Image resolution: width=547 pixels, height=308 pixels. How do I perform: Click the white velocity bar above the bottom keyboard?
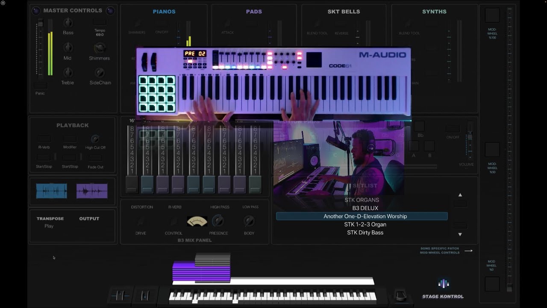pos(273,281)
